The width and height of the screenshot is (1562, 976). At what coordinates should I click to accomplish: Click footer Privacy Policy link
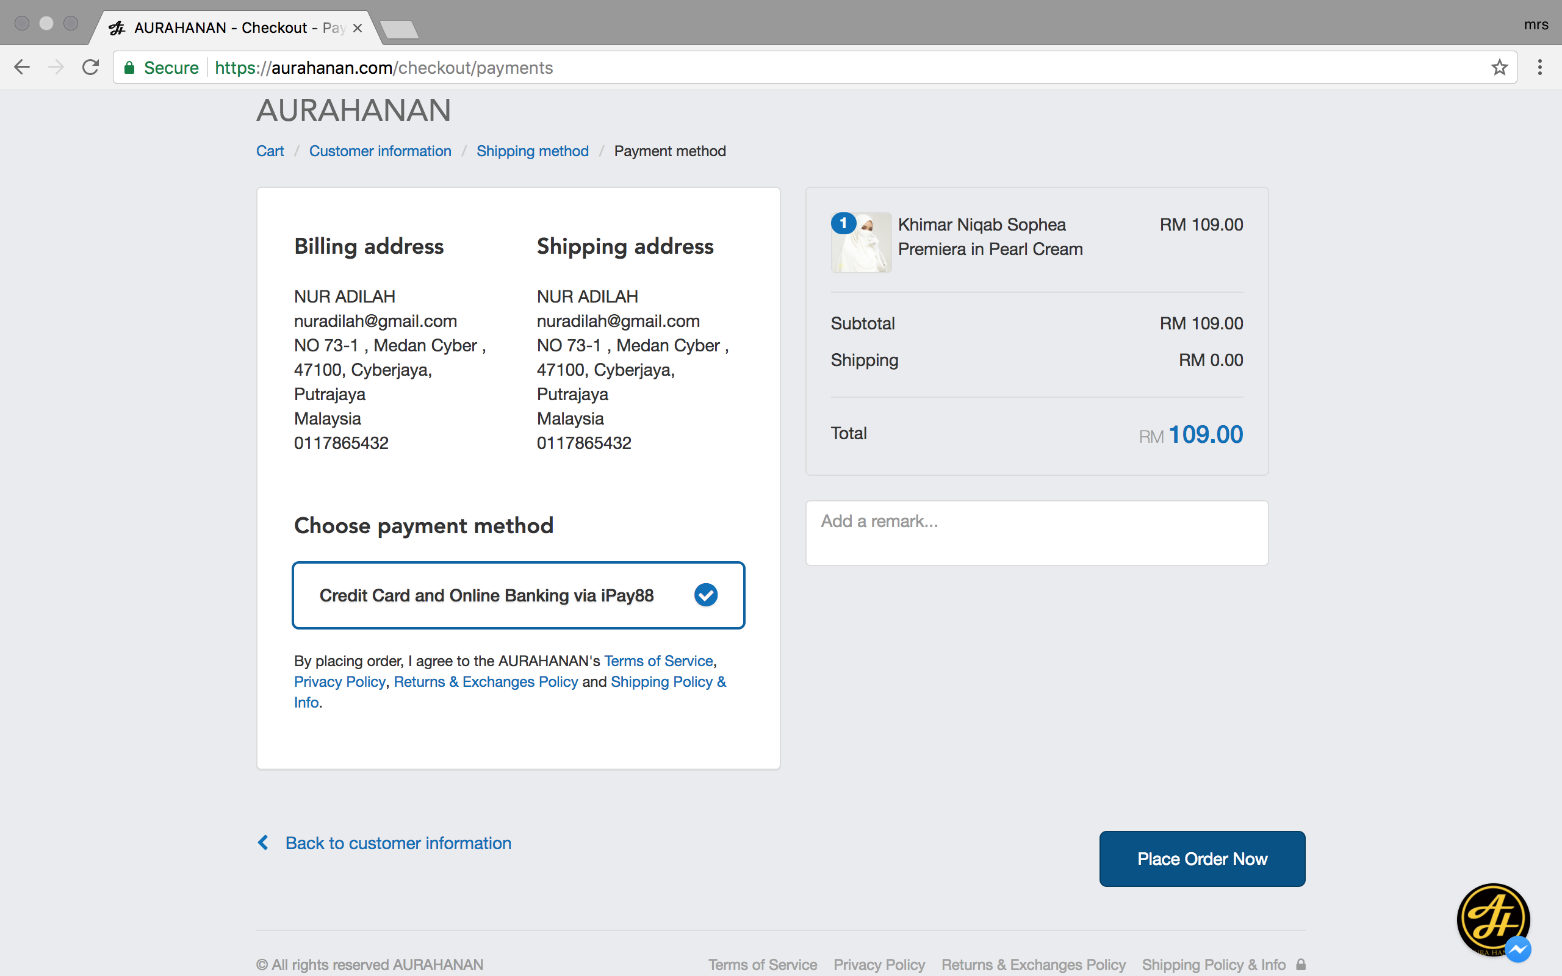click(879, 964)
